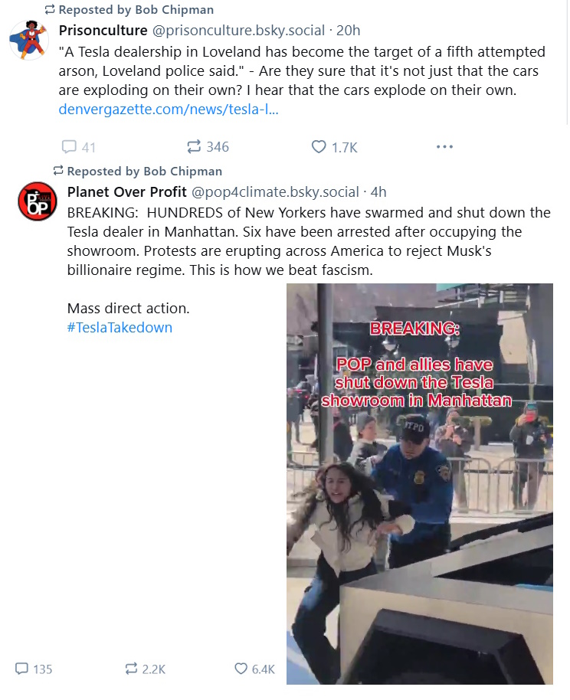Screen dimensions: 570x700
Task: Open @prisonculture.bsky.social handle
Action: point(238,31)
